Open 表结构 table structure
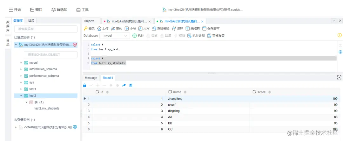The height and width of the screenshot is (141, 343). click(192, 29)
